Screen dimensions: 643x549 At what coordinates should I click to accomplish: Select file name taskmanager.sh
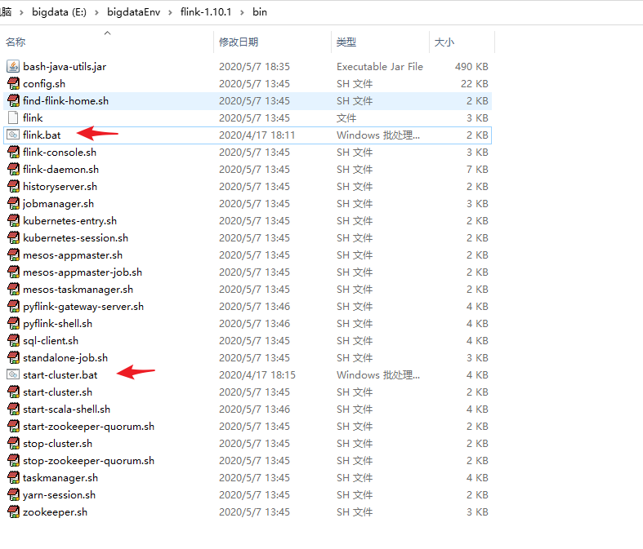tap(60, 478)
